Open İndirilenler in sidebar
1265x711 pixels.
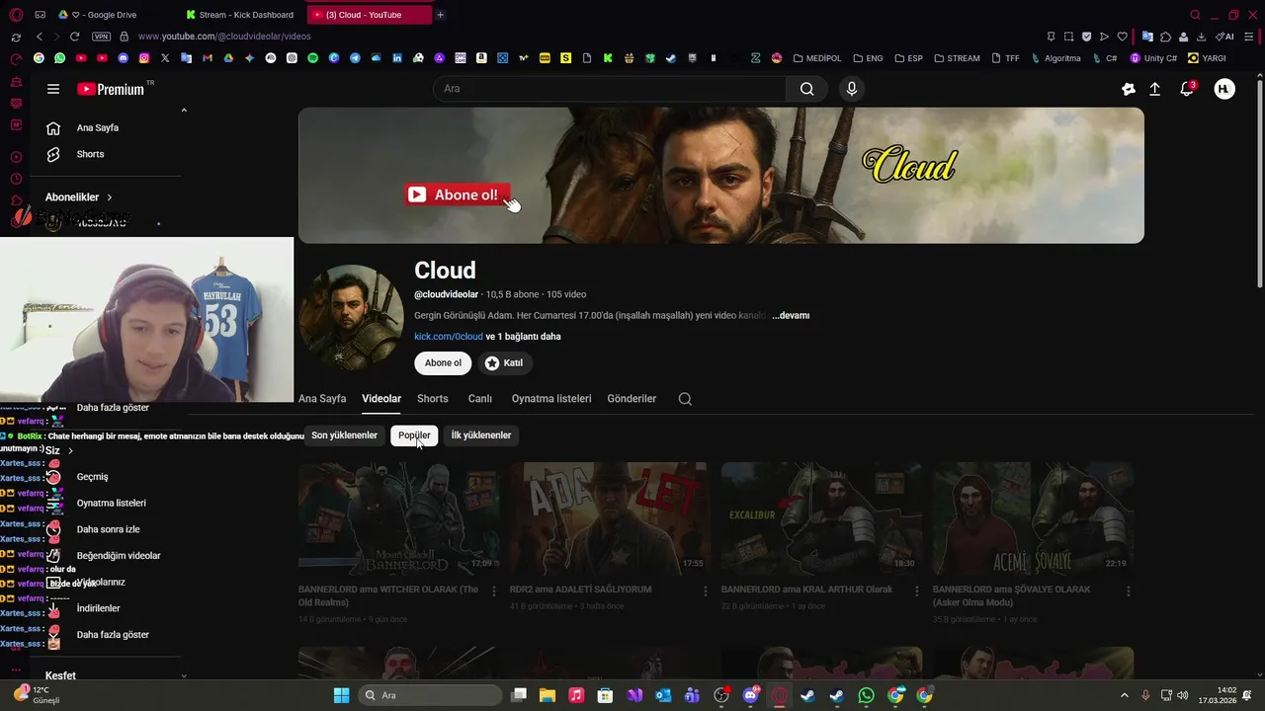[99, 608]
